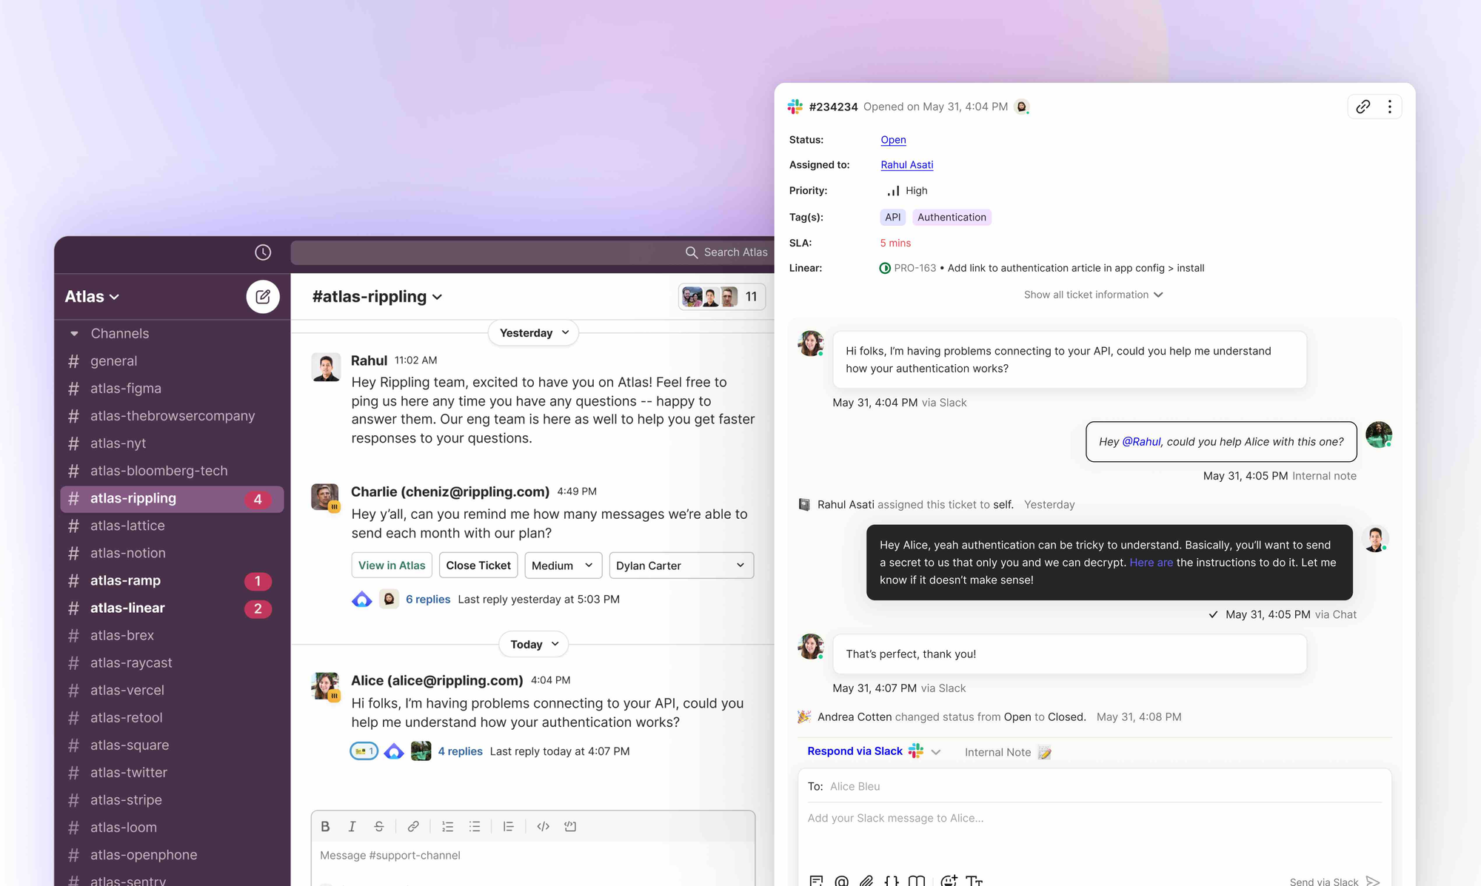Select the atlas-ramp channel

[x=126, y=580]
